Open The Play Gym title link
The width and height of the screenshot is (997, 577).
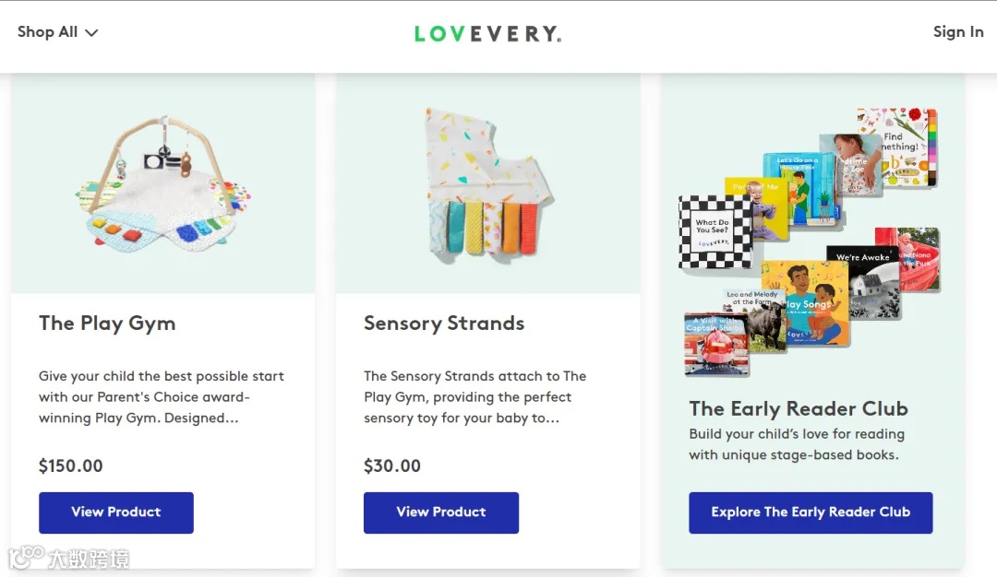tap(107, 324)
